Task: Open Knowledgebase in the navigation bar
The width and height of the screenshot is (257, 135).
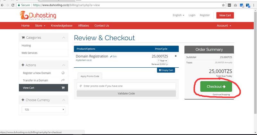Action: click(x=62, y=26)
